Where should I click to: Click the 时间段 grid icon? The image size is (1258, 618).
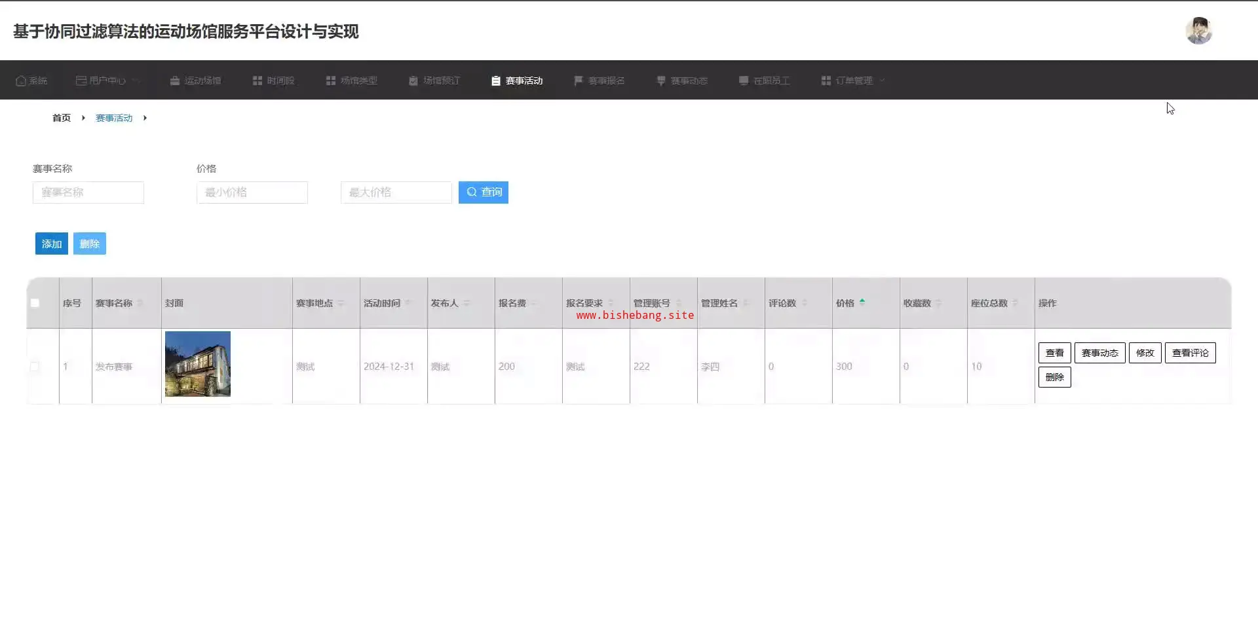point(257,81)
